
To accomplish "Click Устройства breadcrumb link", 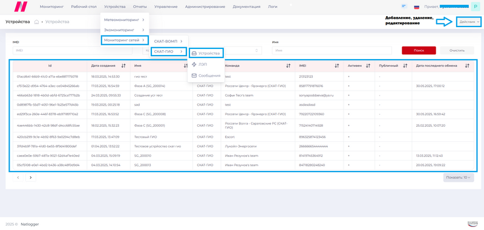I will (x=57, y=22).
